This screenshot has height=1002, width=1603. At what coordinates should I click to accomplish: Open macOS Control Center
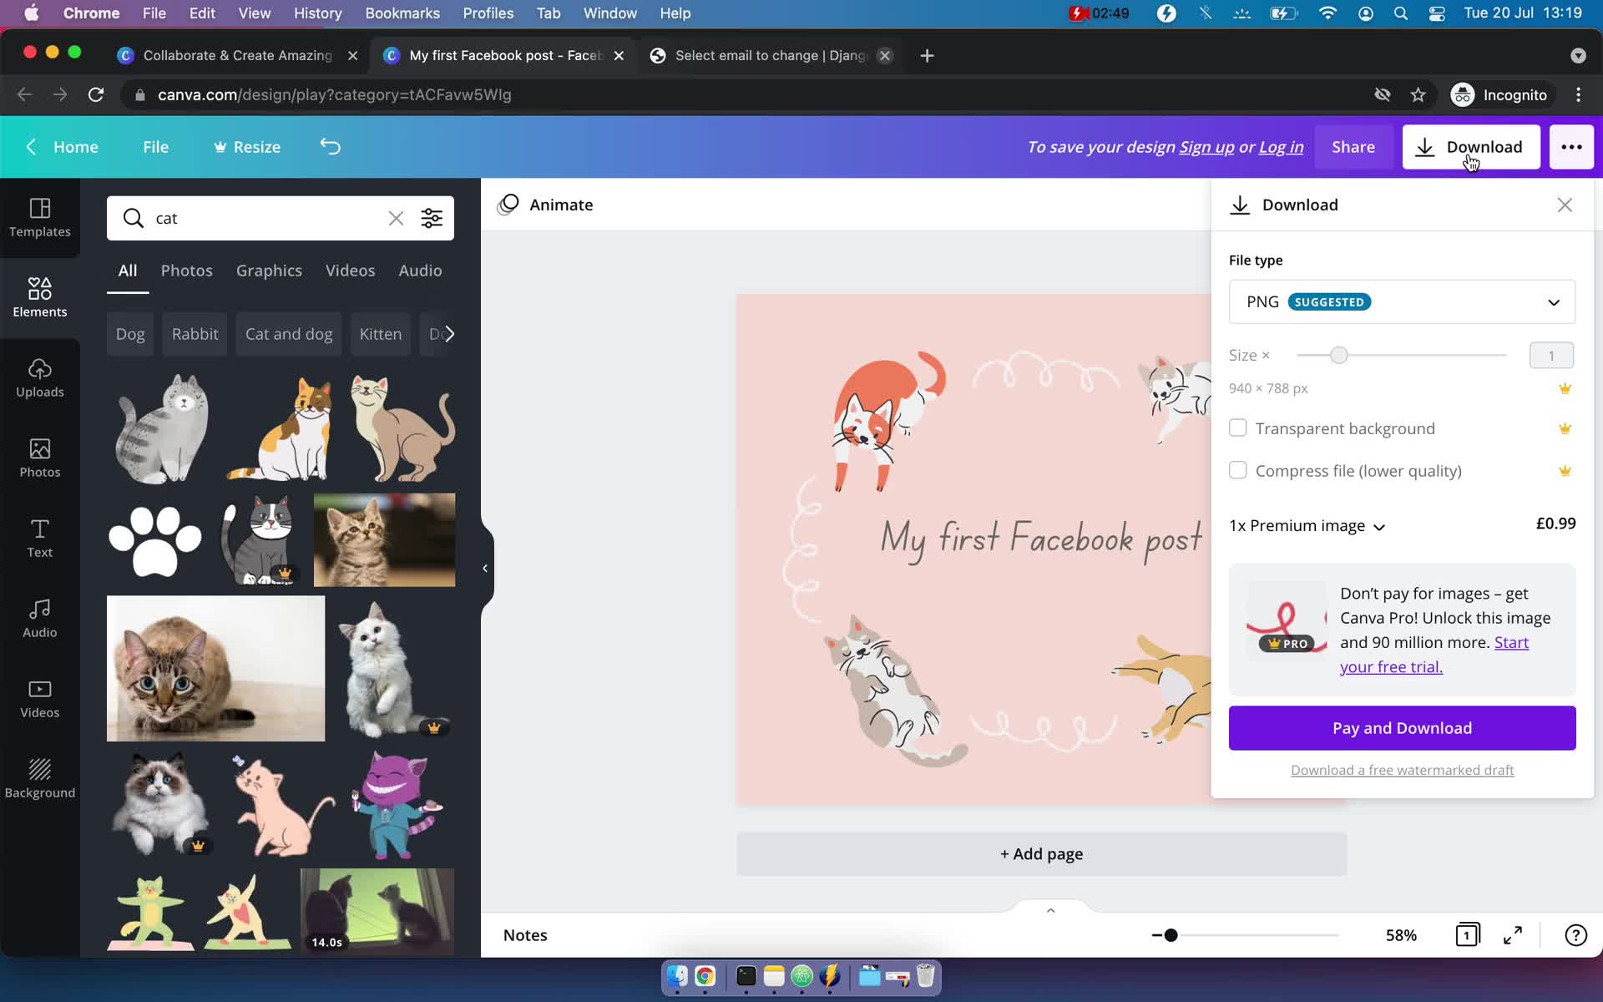pos(1437,13)
